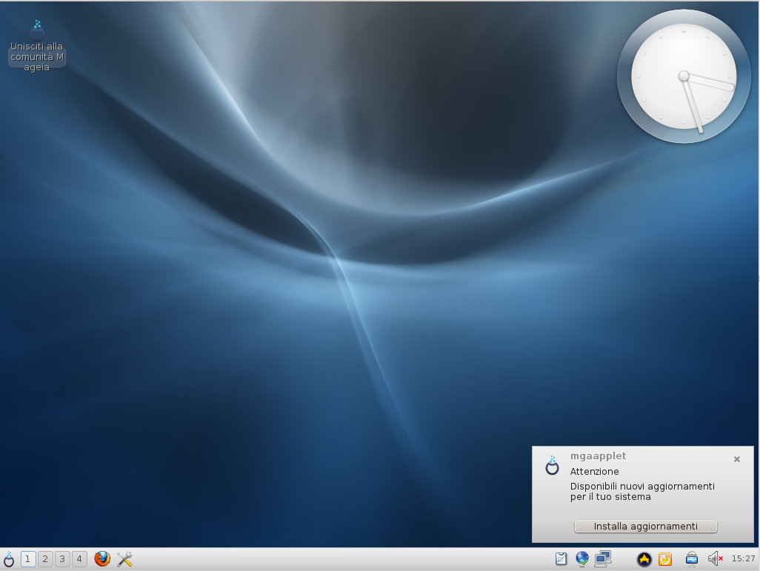Click the analog clock widget

pyautogui.click(x=683, y=76)
